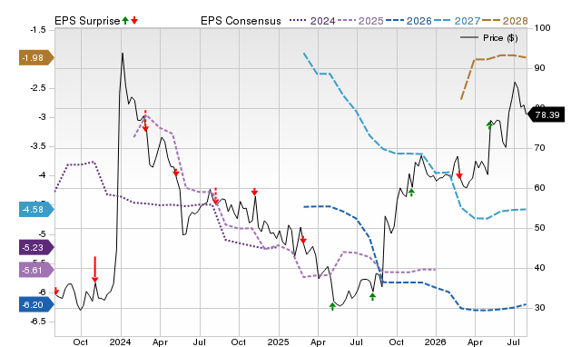The height and width of the screenshot is (347, 581).
Task: Toggle the 2025 consensus legend entry
Action: pos(360,21)
